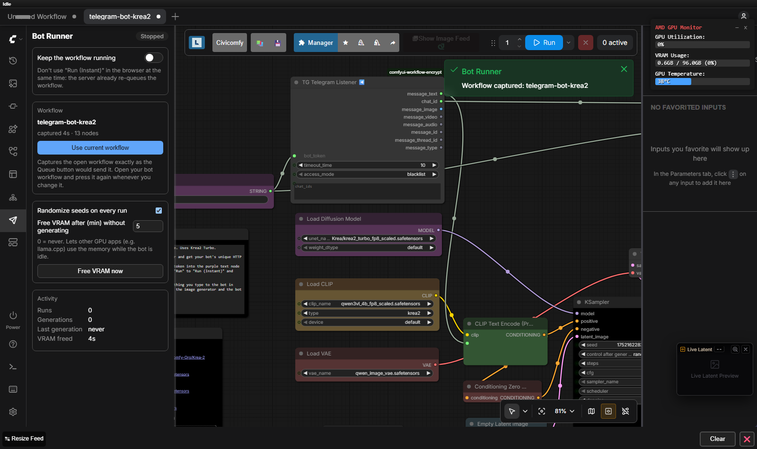This screenshot has height=449, width=757.
Task: Toggle the highlighted focus mode button in canvas toolbar
Action: 608,411
